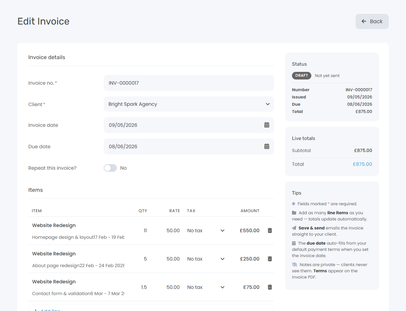The height and width of the screenshot is (311, 406).
Task: Click the folder icon in Tips
Action: [x=294, y=213]
